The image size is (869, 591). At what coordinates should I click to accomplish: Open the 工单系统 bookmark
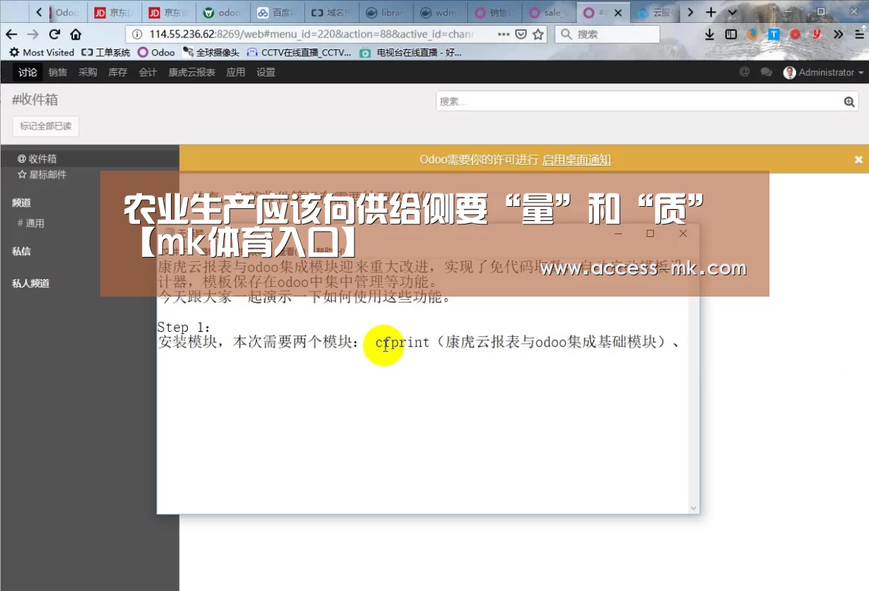point(106,52)
